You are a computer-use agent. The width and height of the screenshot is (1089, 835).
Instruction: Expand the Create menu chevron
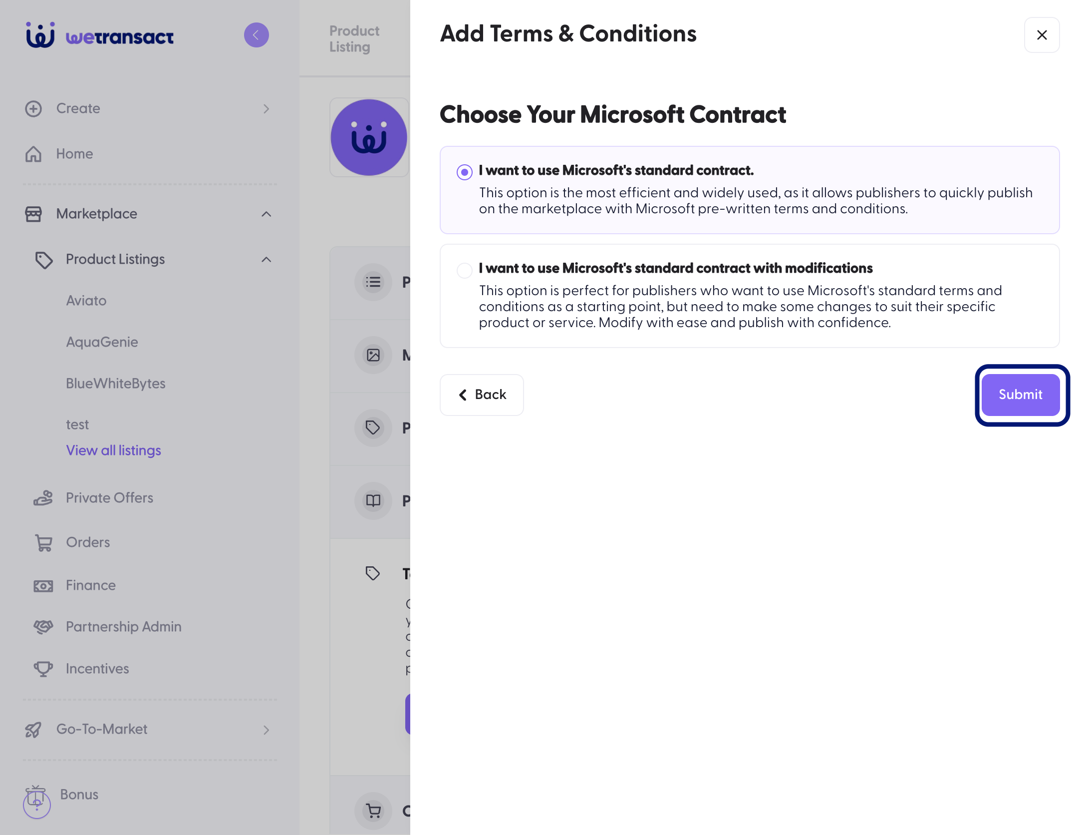tap(267, 109)
